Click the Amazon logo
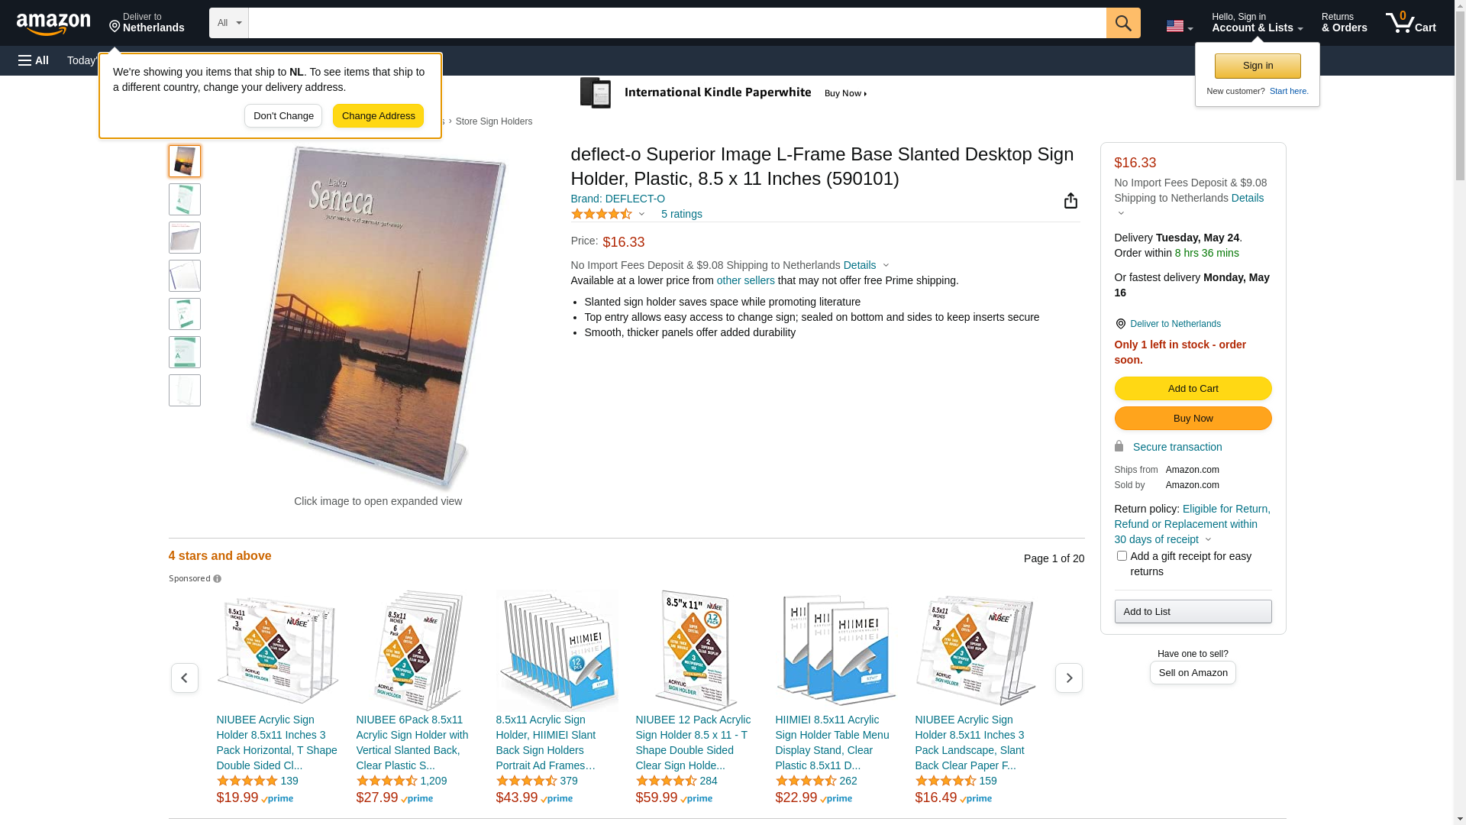Screen dimensions: 1466x825 pyautogui.click(x=53, y=24)
